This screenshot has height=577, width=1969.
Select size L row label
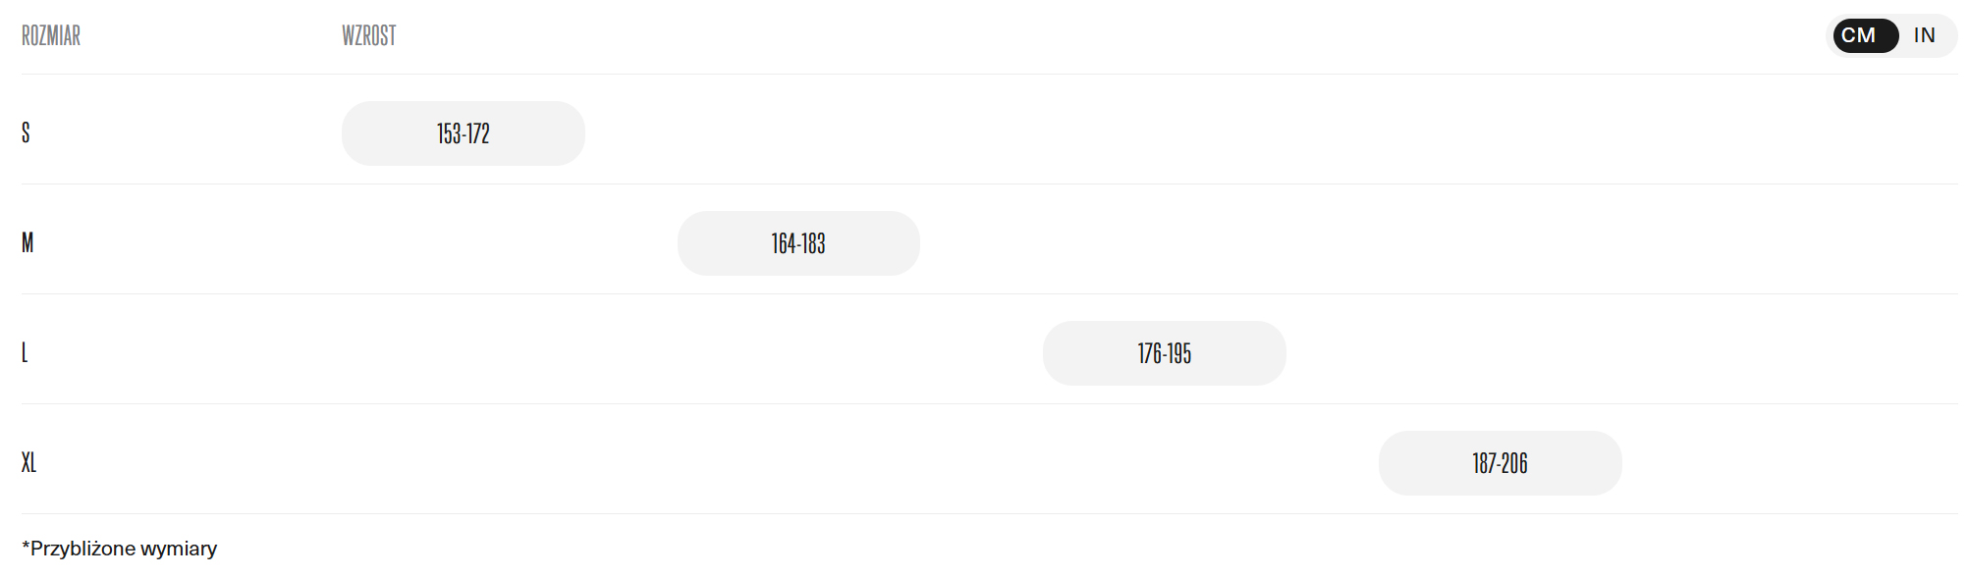pos(25,352)
